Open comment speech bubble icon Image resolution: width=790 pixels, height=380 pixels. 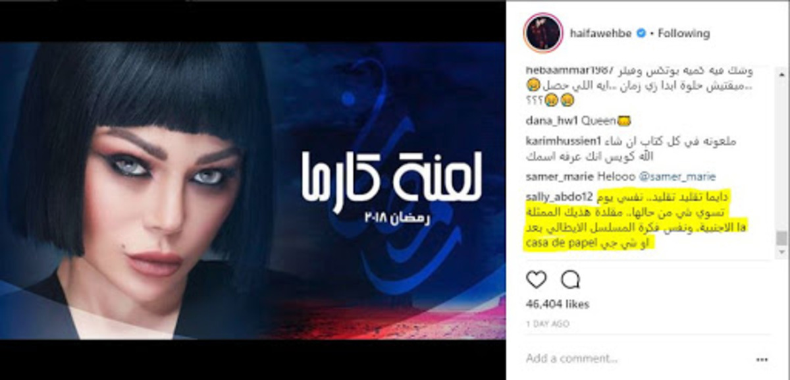(570, 280)
